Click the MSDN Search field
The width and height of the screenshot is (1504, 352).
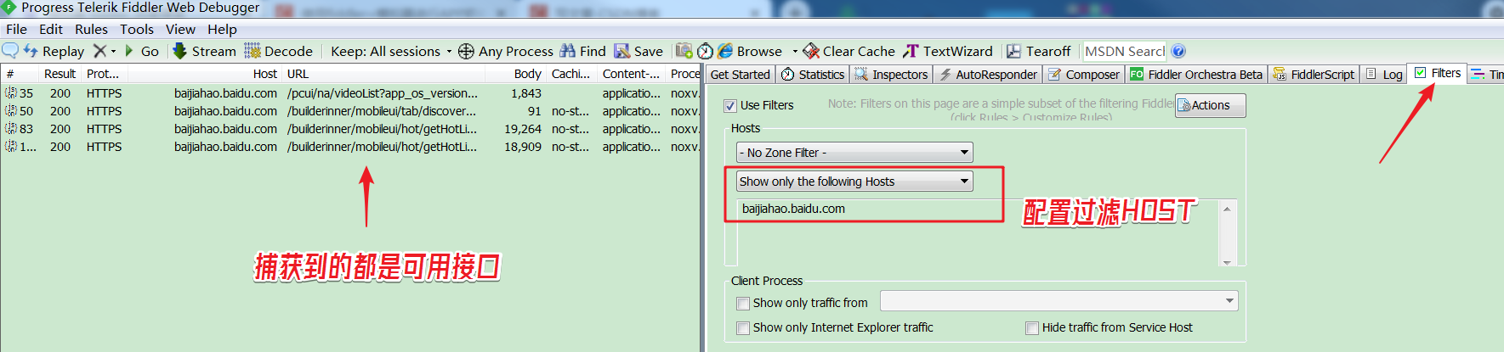(1124, 51)
